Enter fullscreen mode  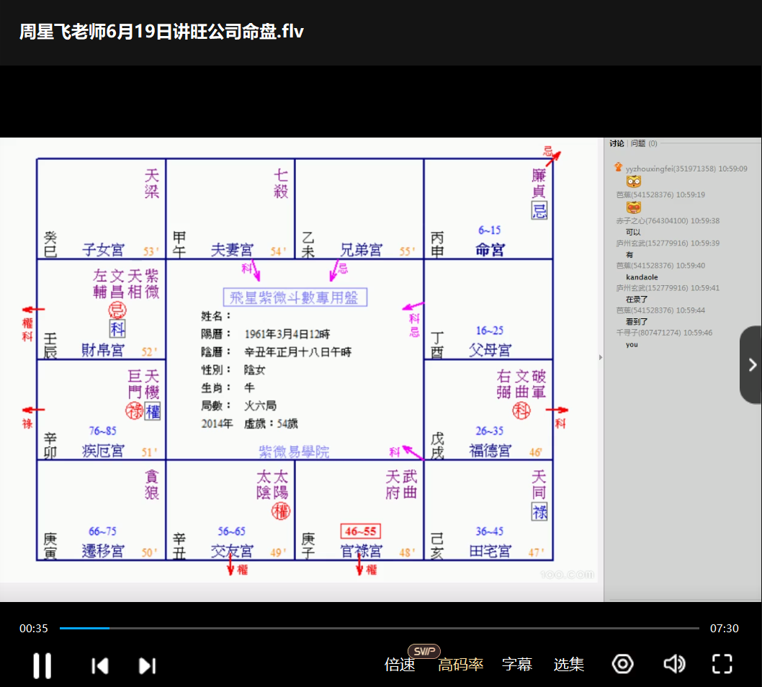[722, 664]
